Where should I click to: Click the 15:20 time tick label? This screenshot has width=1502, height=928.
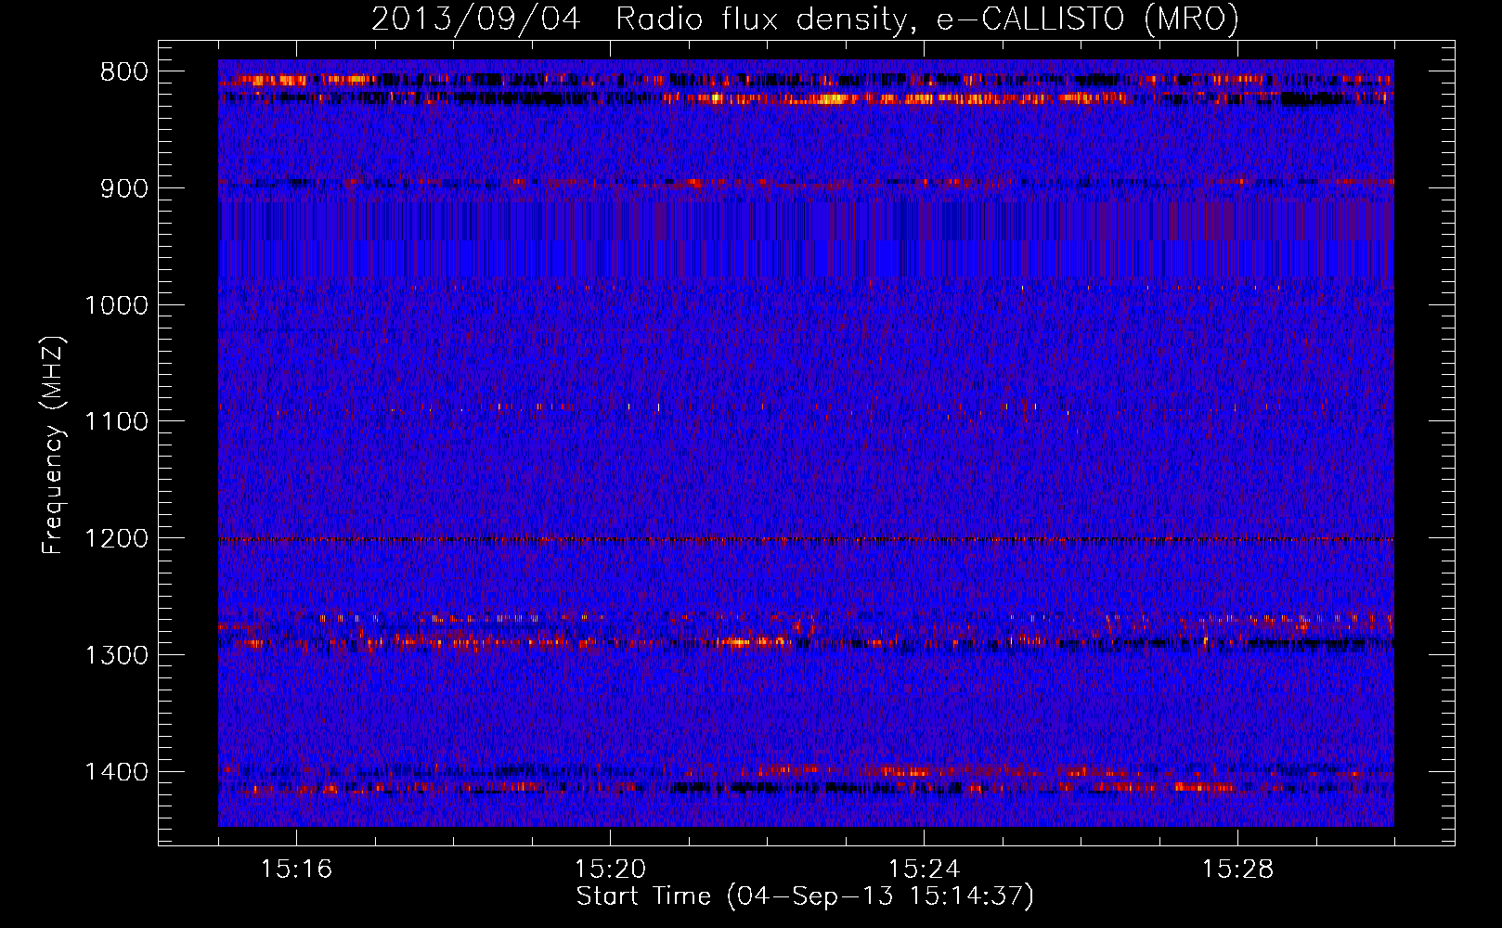pos(610,870)
